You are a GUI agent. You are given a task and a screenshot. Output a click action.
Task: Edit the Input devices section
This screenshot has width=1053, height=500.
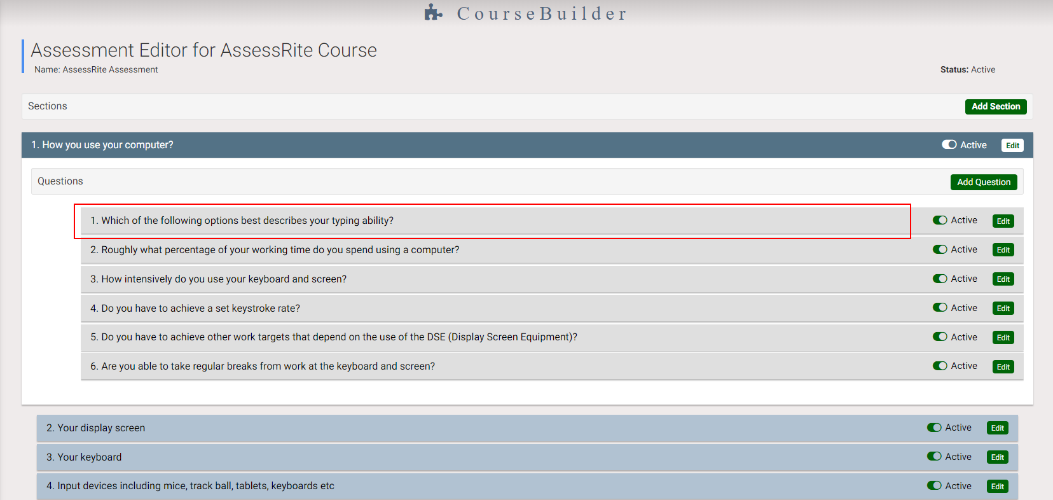point(997,487)
